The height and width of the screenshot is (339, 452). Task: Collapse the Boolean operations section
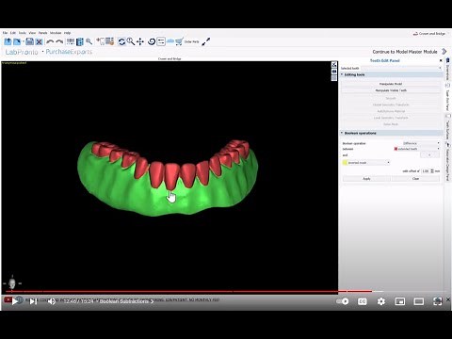(342, 133)
